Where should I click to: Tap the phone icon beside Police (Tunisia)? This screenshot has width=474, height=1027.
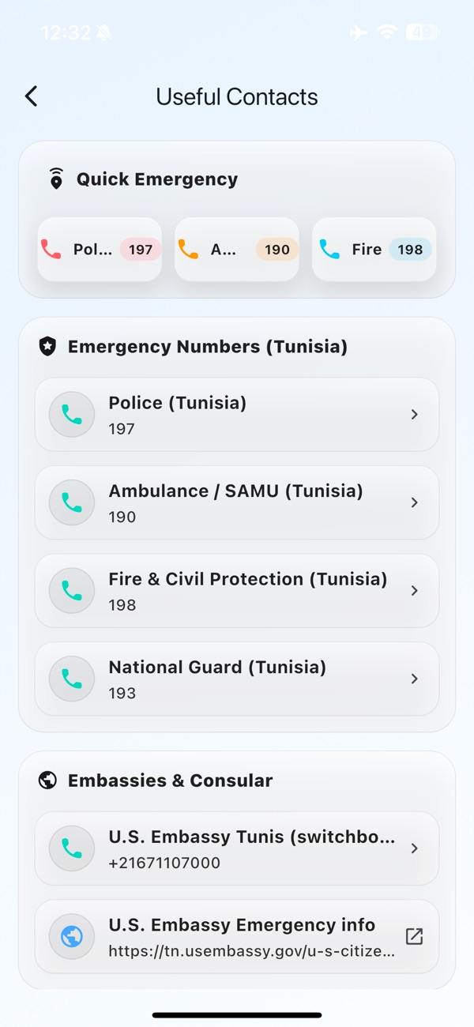72,415
